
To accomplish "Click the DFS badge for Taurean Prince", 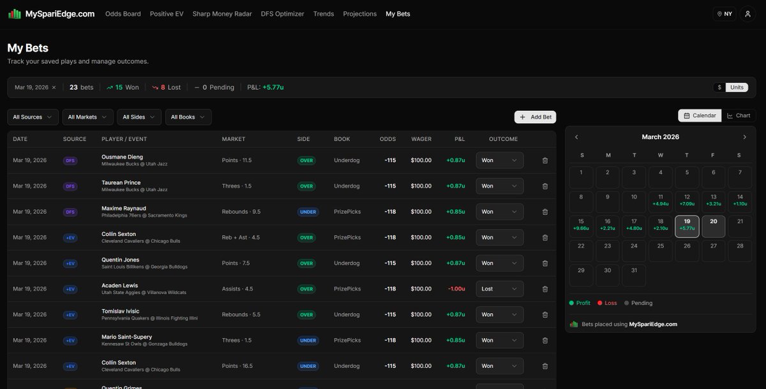I will (70, 186).
